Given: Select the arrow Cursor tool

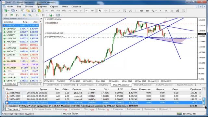Looking at the screenshot, I should coord(100,11).
